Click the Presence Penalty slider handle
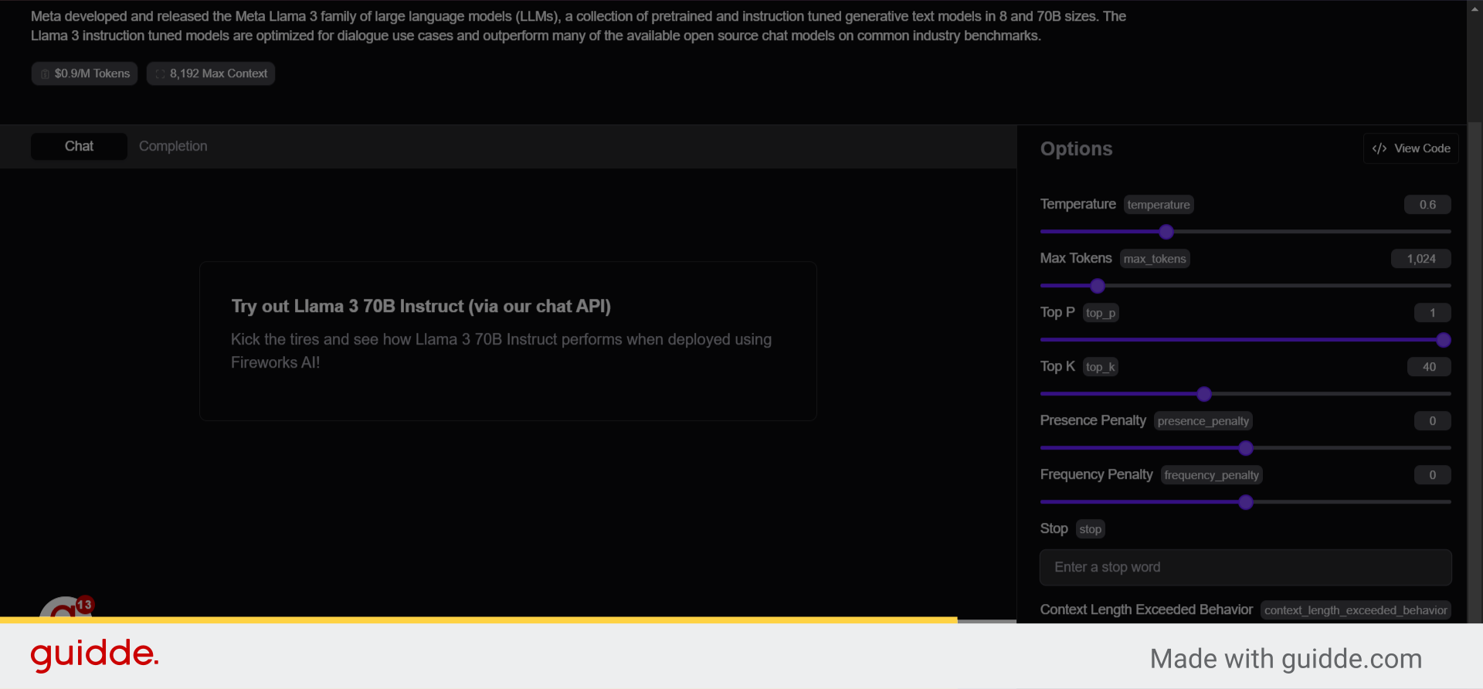 pyautogui.click(x=1246, y=448)
